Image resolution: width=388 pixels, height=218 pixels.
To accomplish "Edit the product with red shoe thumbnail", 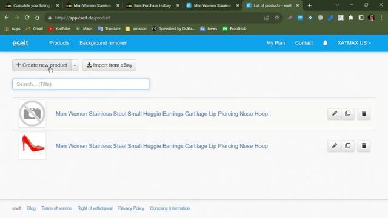I will [x=334, y=146].
